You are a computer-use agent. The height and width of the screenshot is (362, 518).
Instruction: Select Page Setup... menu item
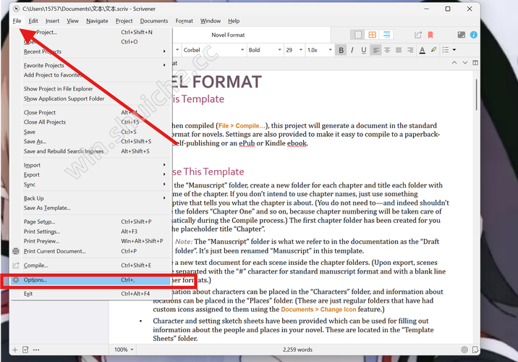tap(90, 222)
